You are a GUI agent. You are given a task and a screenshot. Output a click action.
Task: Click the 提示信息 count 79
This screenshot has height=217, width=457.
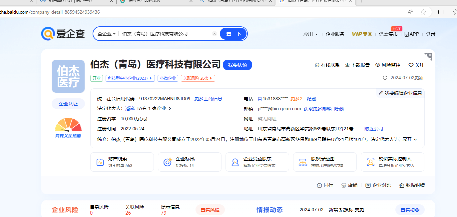pos(164,213)
